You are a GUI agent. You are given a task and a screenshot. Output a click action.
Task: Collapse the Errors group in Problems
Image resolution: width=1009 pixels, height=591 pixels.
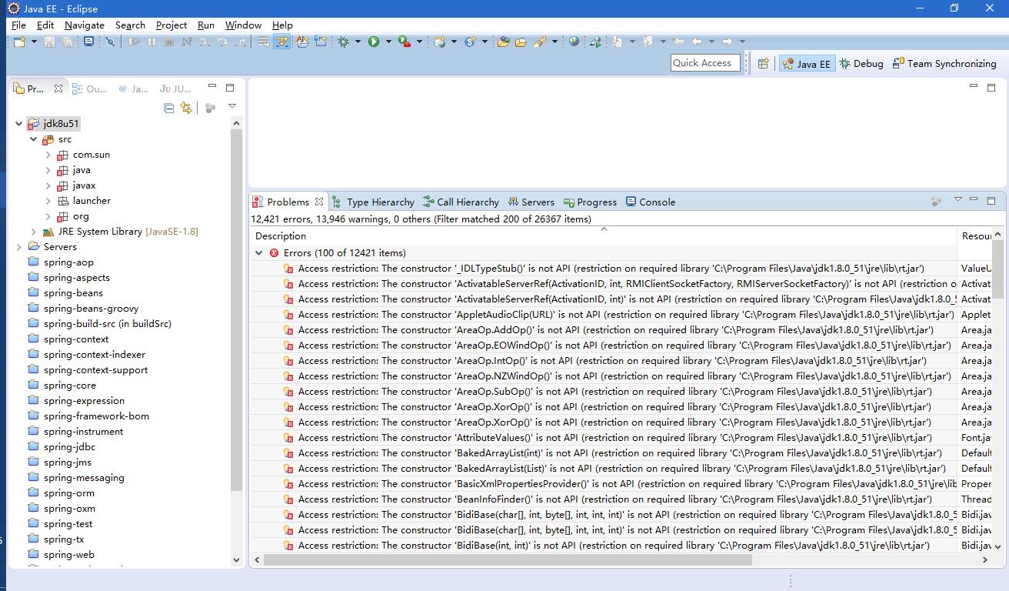click(259, 252)
